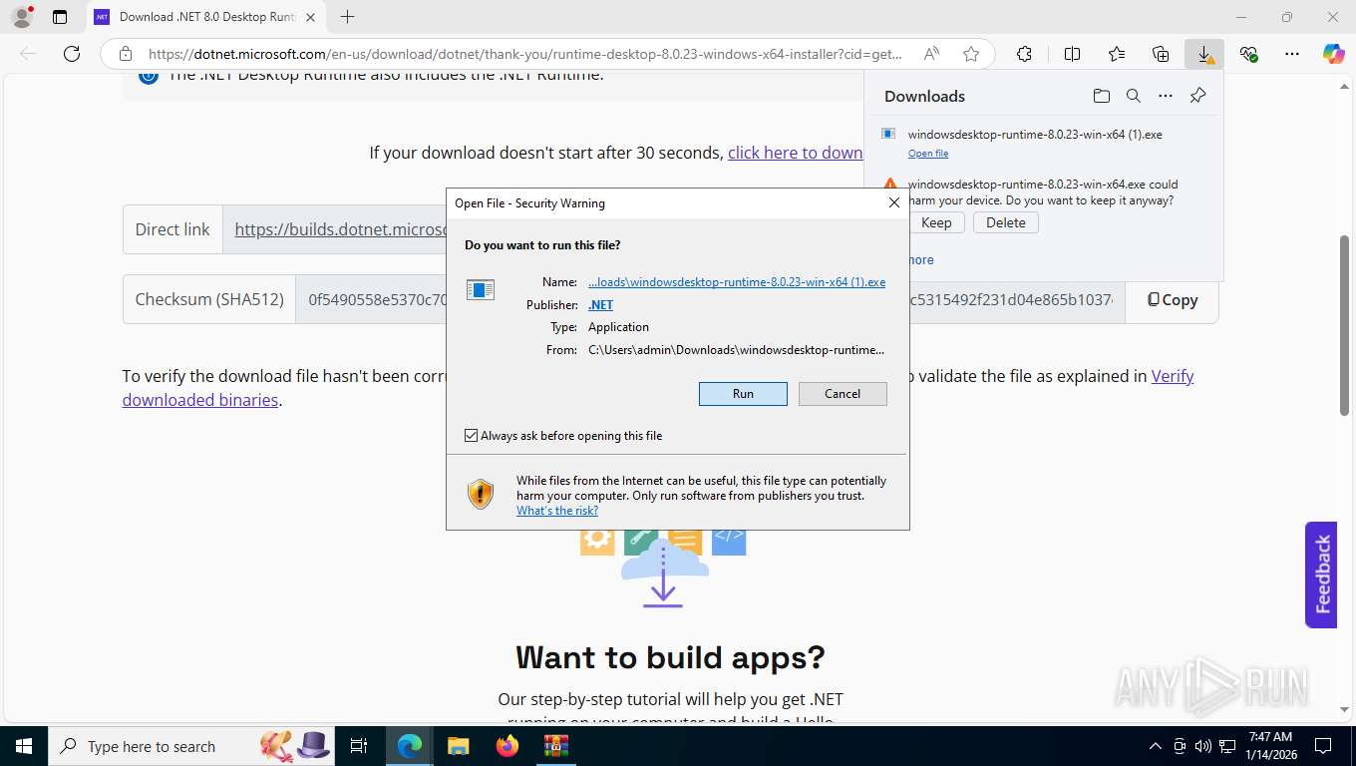Screen dimensions: 1356x766
Task: Open Browser essentials icon
Action: pyautogui.click(x=1248, y=54)
